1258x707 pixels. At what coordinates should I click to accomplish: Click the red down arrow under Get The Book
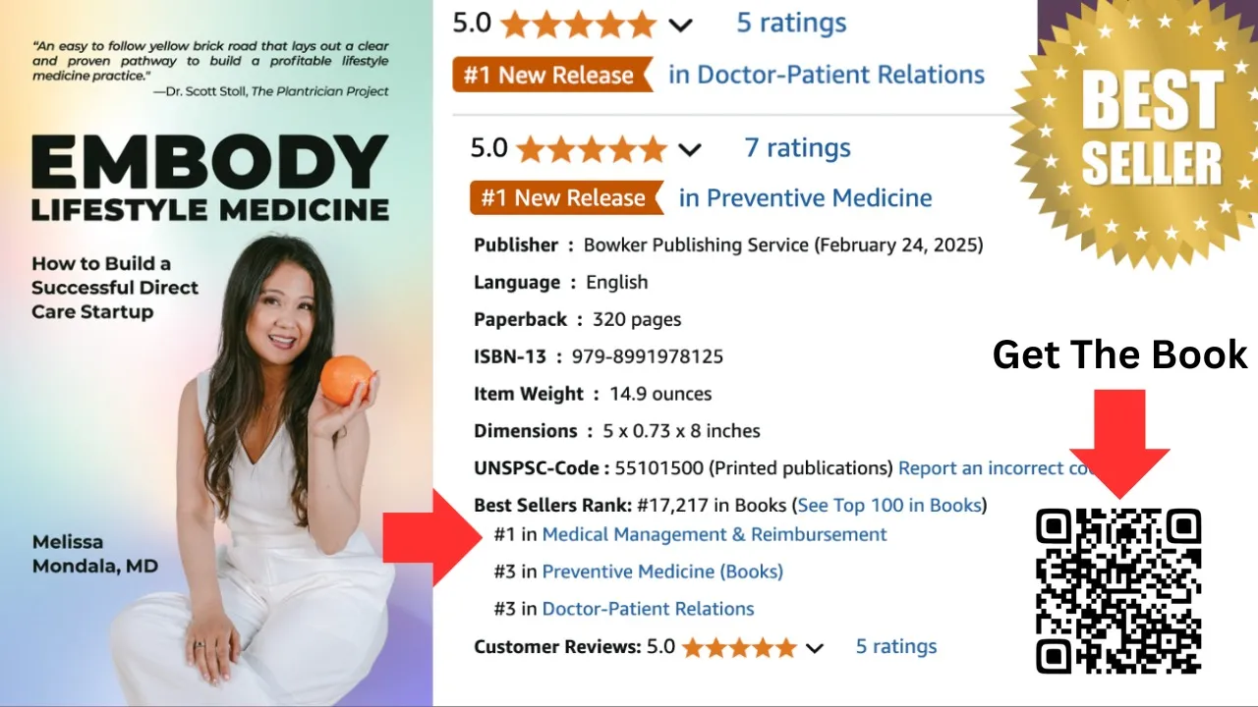1119,444
